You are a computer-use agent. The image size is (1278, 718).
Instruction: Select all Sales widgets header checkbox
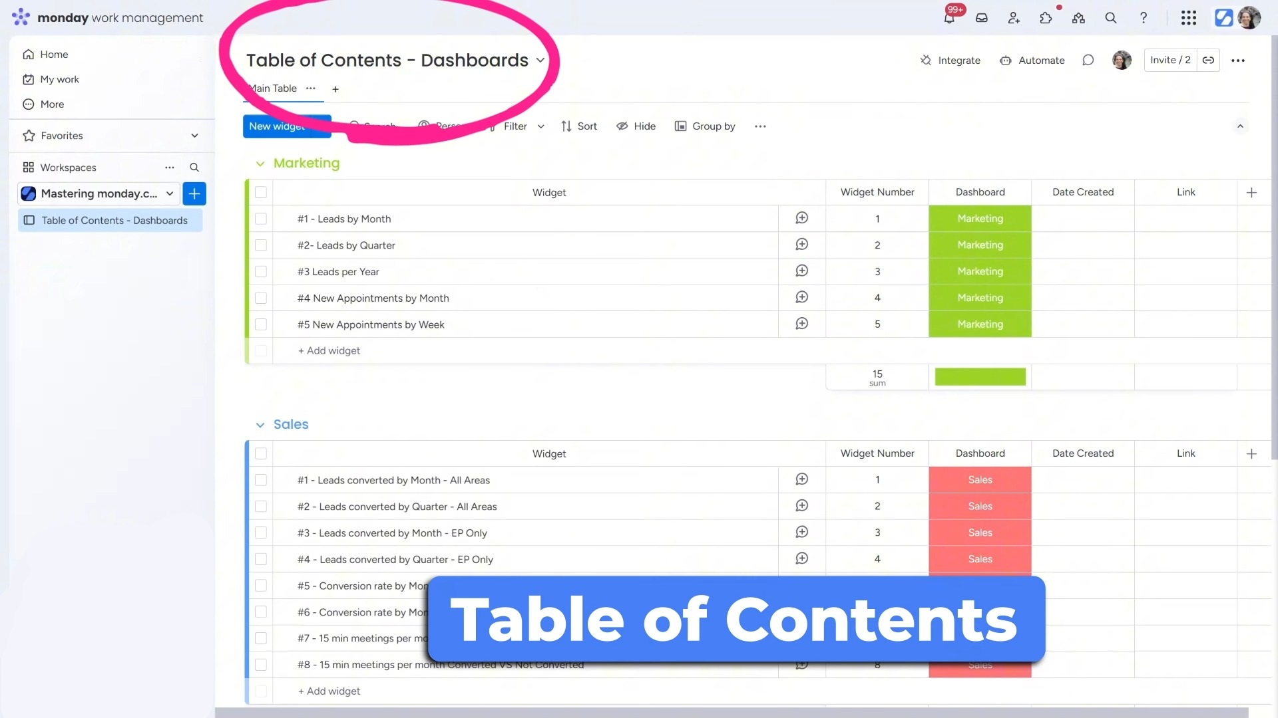[x=261, y=453]
